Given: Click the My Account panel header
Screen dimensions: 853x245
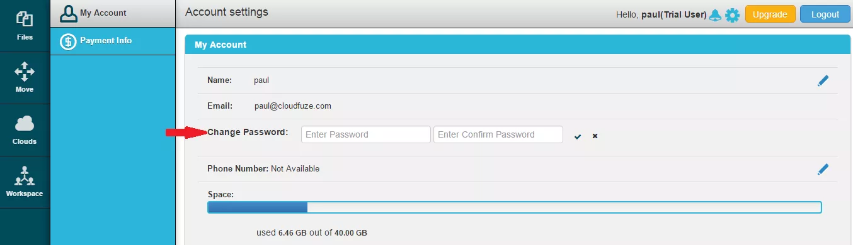Looking at the screenshot, I should pyautogui.click(x=518, y=45).
